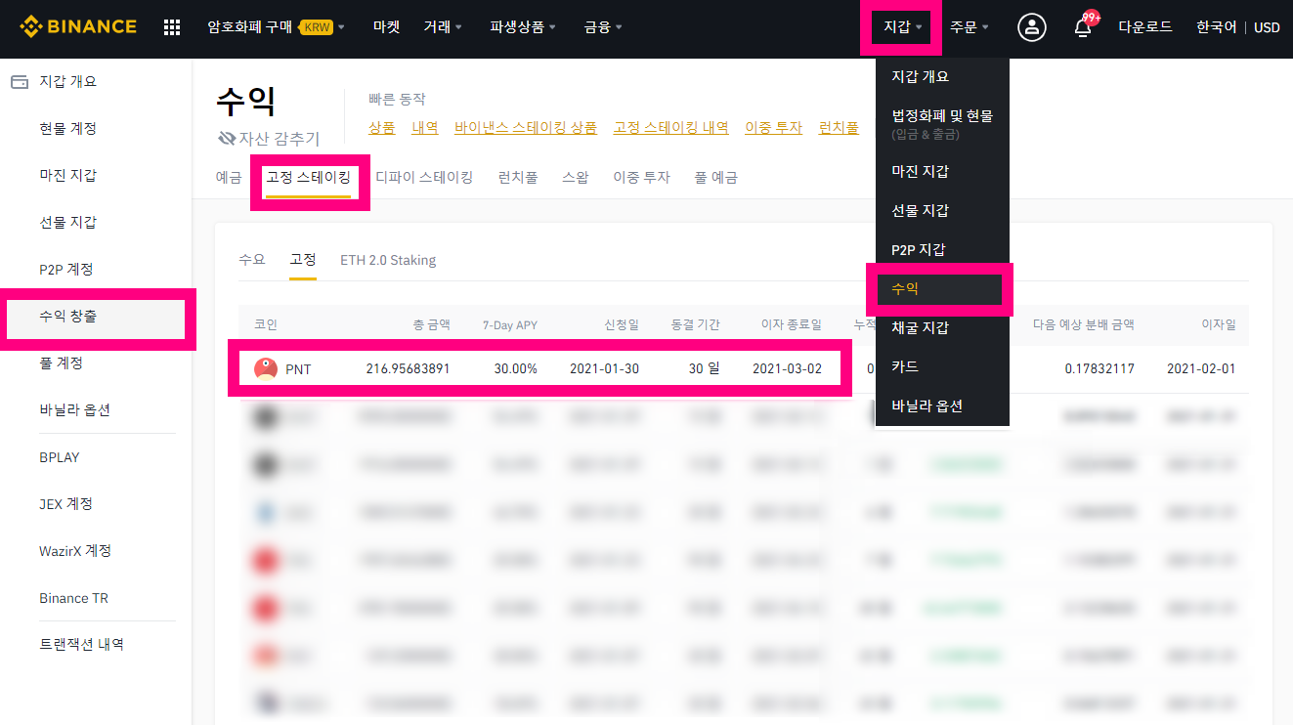Click 다운로드 in the top bar
The width and height of the screenshot is (1293, 725).
tap(1145, 27)
